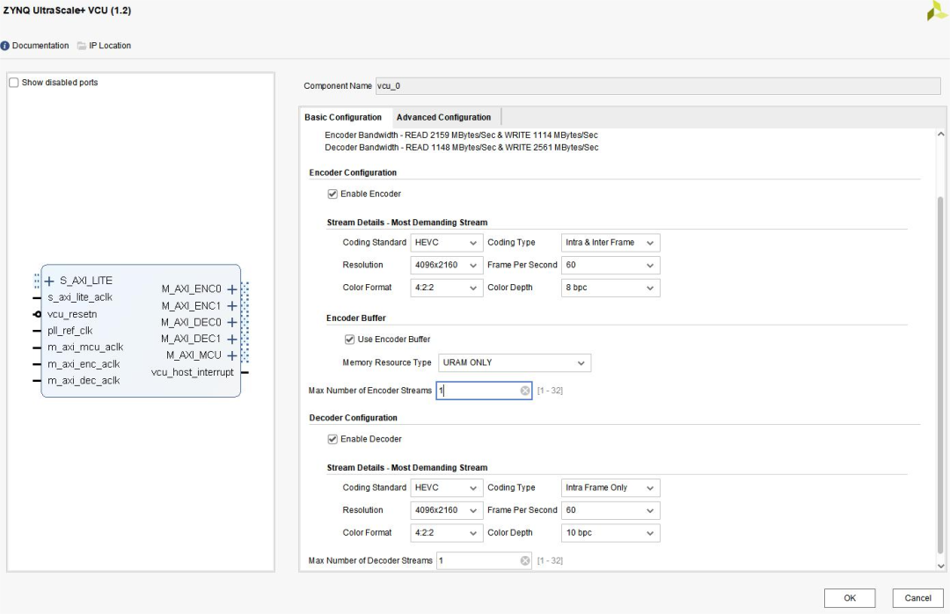Open the Documentation link
The height and width of the screenshot is (614, 950).
point(40,46)
